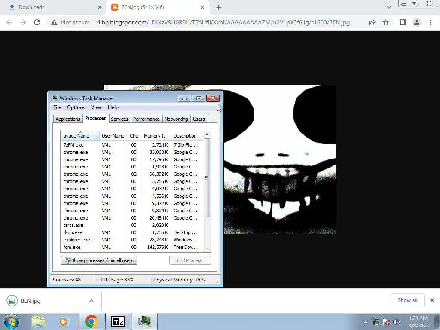This screenshot has width=440, height=330.
Task: Click the Not secure warning icon
Action: click(x=54, y=22)
